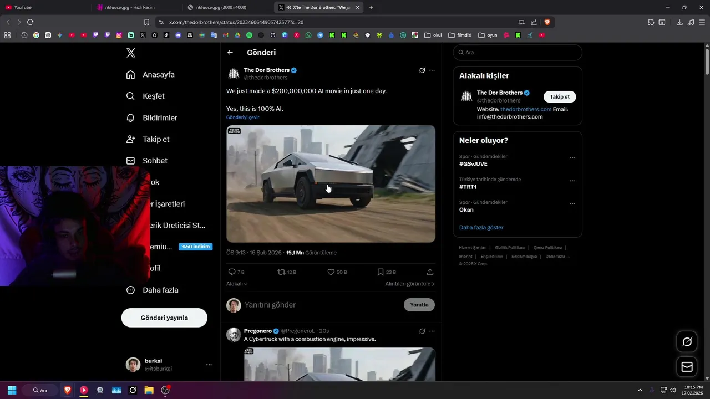710x399 pixels.
Task: Open burkai account menu dots
Action: pyautogui.click(x=209, y=365)
